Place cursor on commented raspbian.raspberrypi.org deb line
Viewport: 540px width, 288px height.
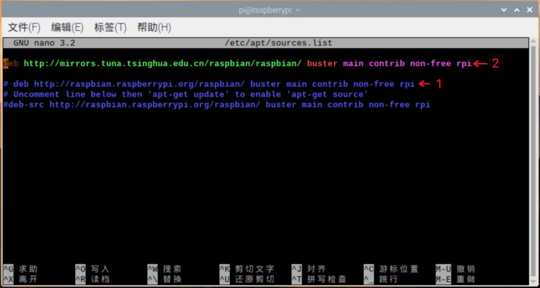[x=209, y=84]
